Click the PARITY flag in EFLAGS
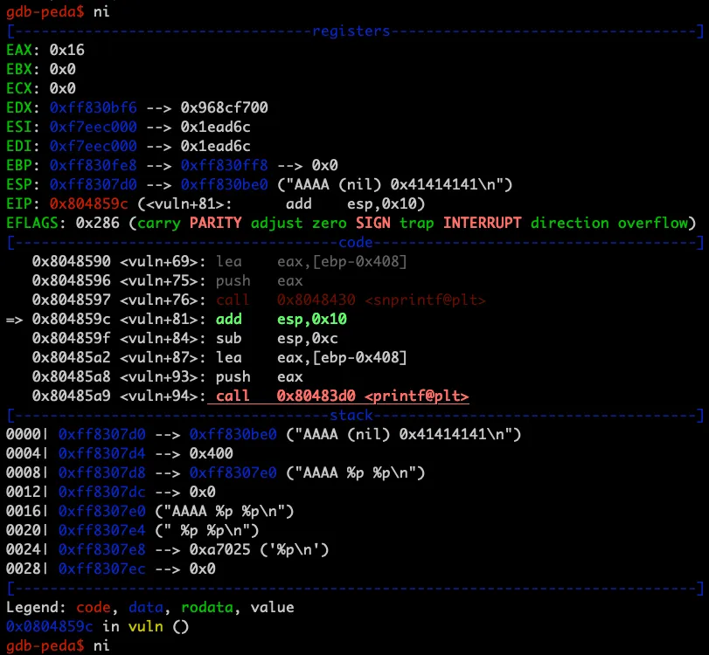Viewport: 709px width, 655px height. coord(216,224)
